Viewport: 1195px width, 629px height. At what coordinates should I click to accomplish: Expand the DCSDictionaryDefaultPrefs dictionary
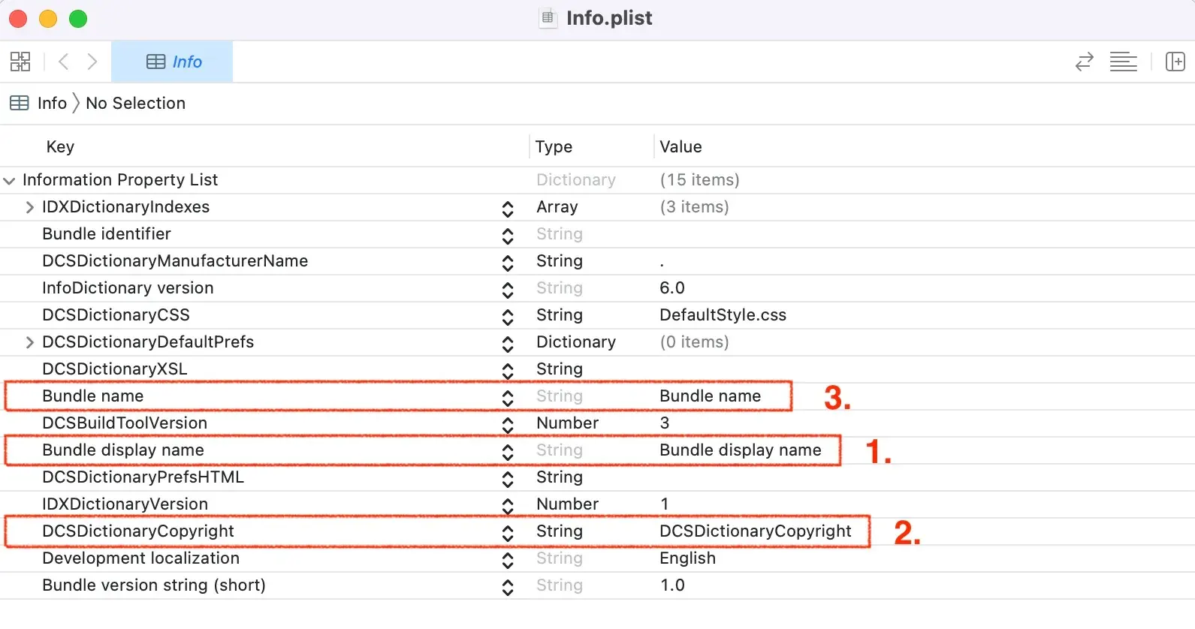coord(29,342)
